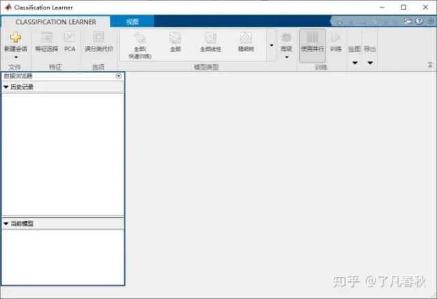Select the 精细树 model type
Viewport: 437px width, 299px height.
(x=246, y=42)
